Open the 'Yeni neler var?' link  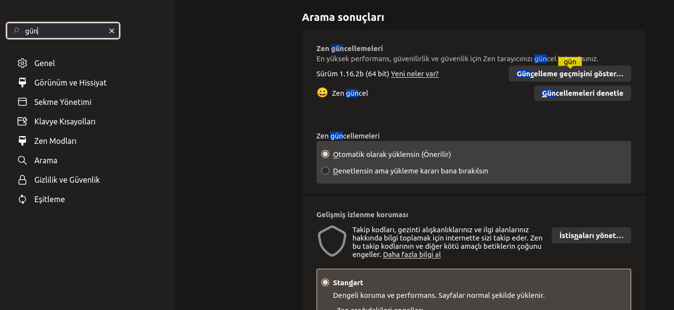click(x=414, y=74)
